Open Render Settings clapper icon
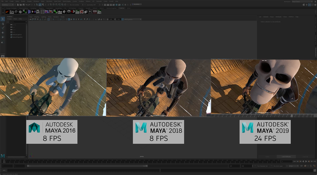 (114, 5)
